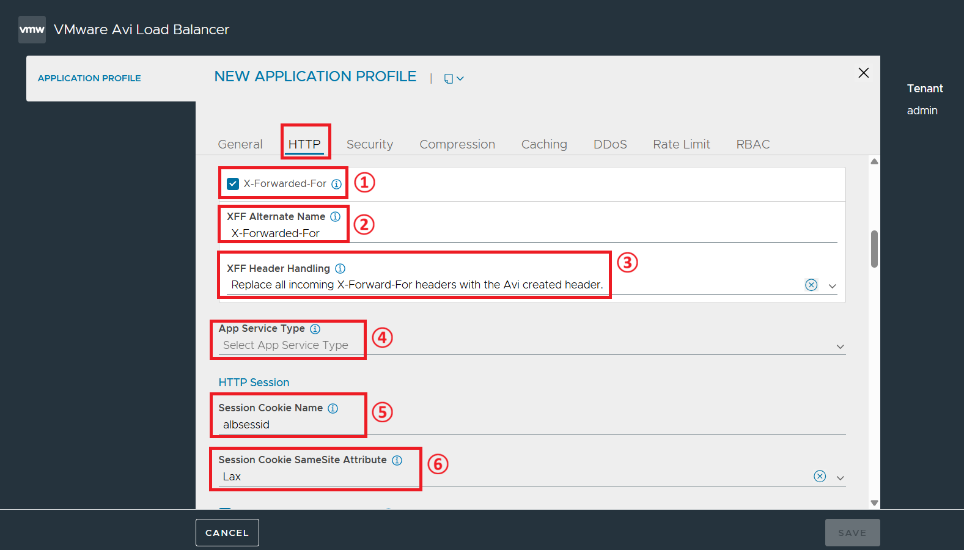Expand the XFF Header Handling dropdown
Screen dimensions: 964x550
pos(833,286)
